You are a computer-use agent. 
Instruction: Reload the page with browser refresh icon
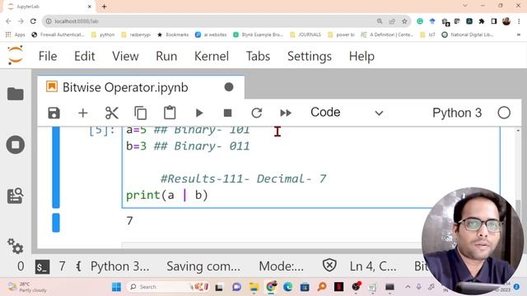33,21
